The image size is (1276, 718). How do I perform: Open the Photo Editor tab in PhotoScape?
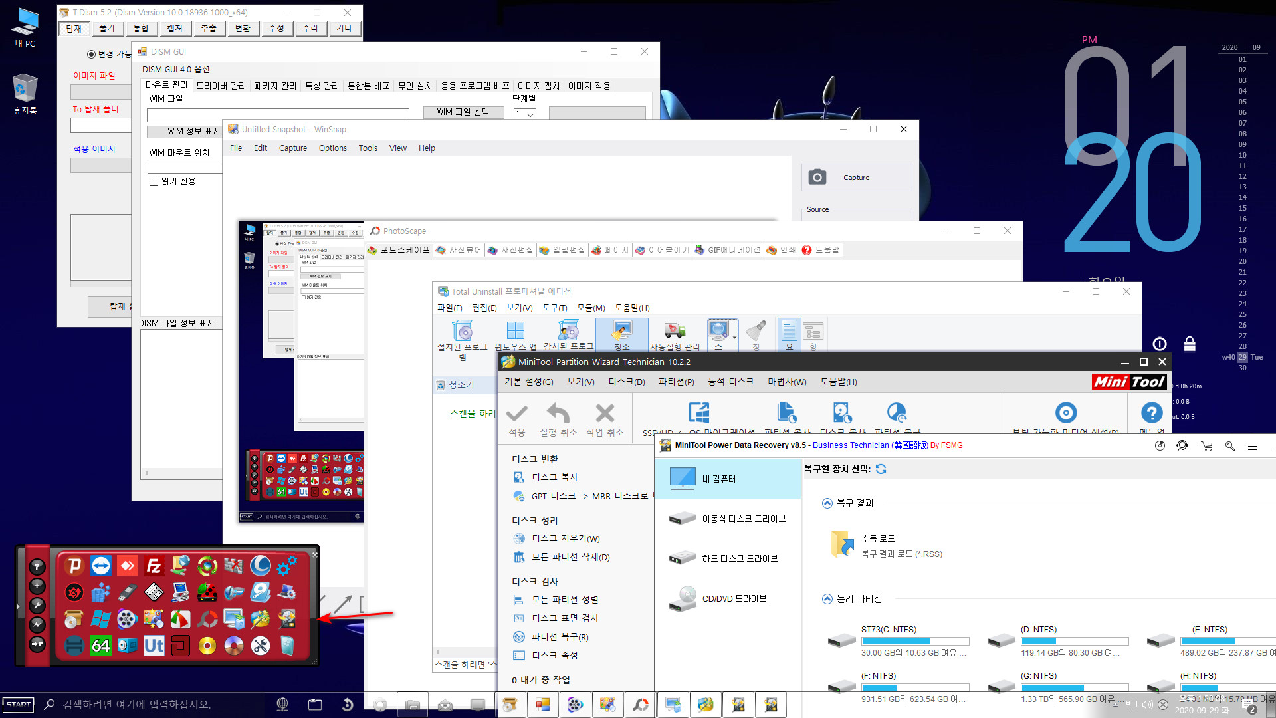(x=510, y=250)
